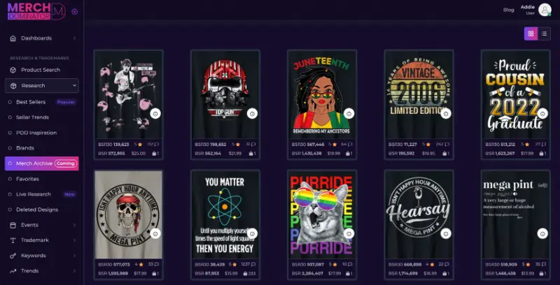Open the Addie user avatar
The width and height of the screenshot is (560, 285).
click(x=545, y=10)
